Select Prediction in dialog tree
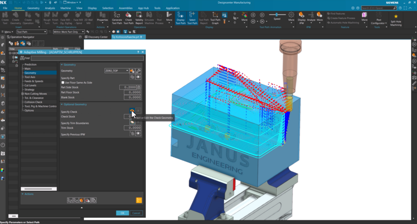Screen dimensions: 417x224 pos(30,64)
